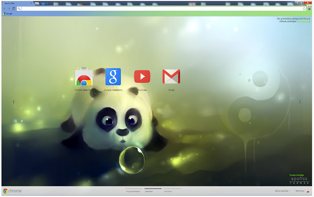The height and width of the screenshot is (197, 314).
Task: Expand the Nesen aizvērtās dropdown
Action: click(282, 191)
